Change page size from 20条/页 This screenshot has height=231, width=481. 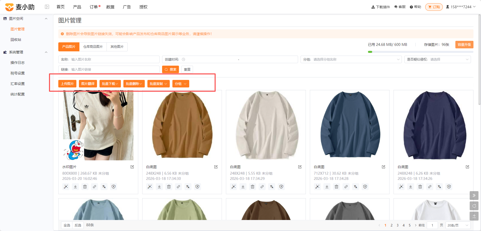tap(458, 225)
